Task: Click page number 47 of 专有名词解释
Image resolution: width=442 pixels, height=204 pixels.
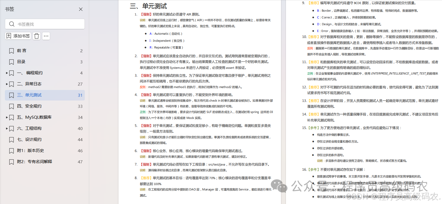Action: [80, 162]
